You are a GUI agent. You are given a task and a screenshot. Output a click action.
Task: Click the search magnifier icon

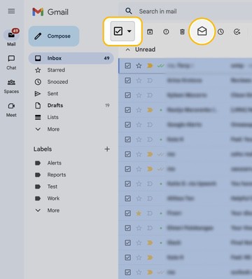coord(129,11)
